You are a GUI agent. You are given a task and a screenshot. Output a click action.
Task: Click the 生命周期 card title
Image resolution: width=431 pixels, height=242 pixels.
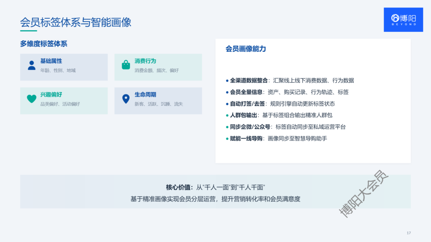[x=145, y=95]
